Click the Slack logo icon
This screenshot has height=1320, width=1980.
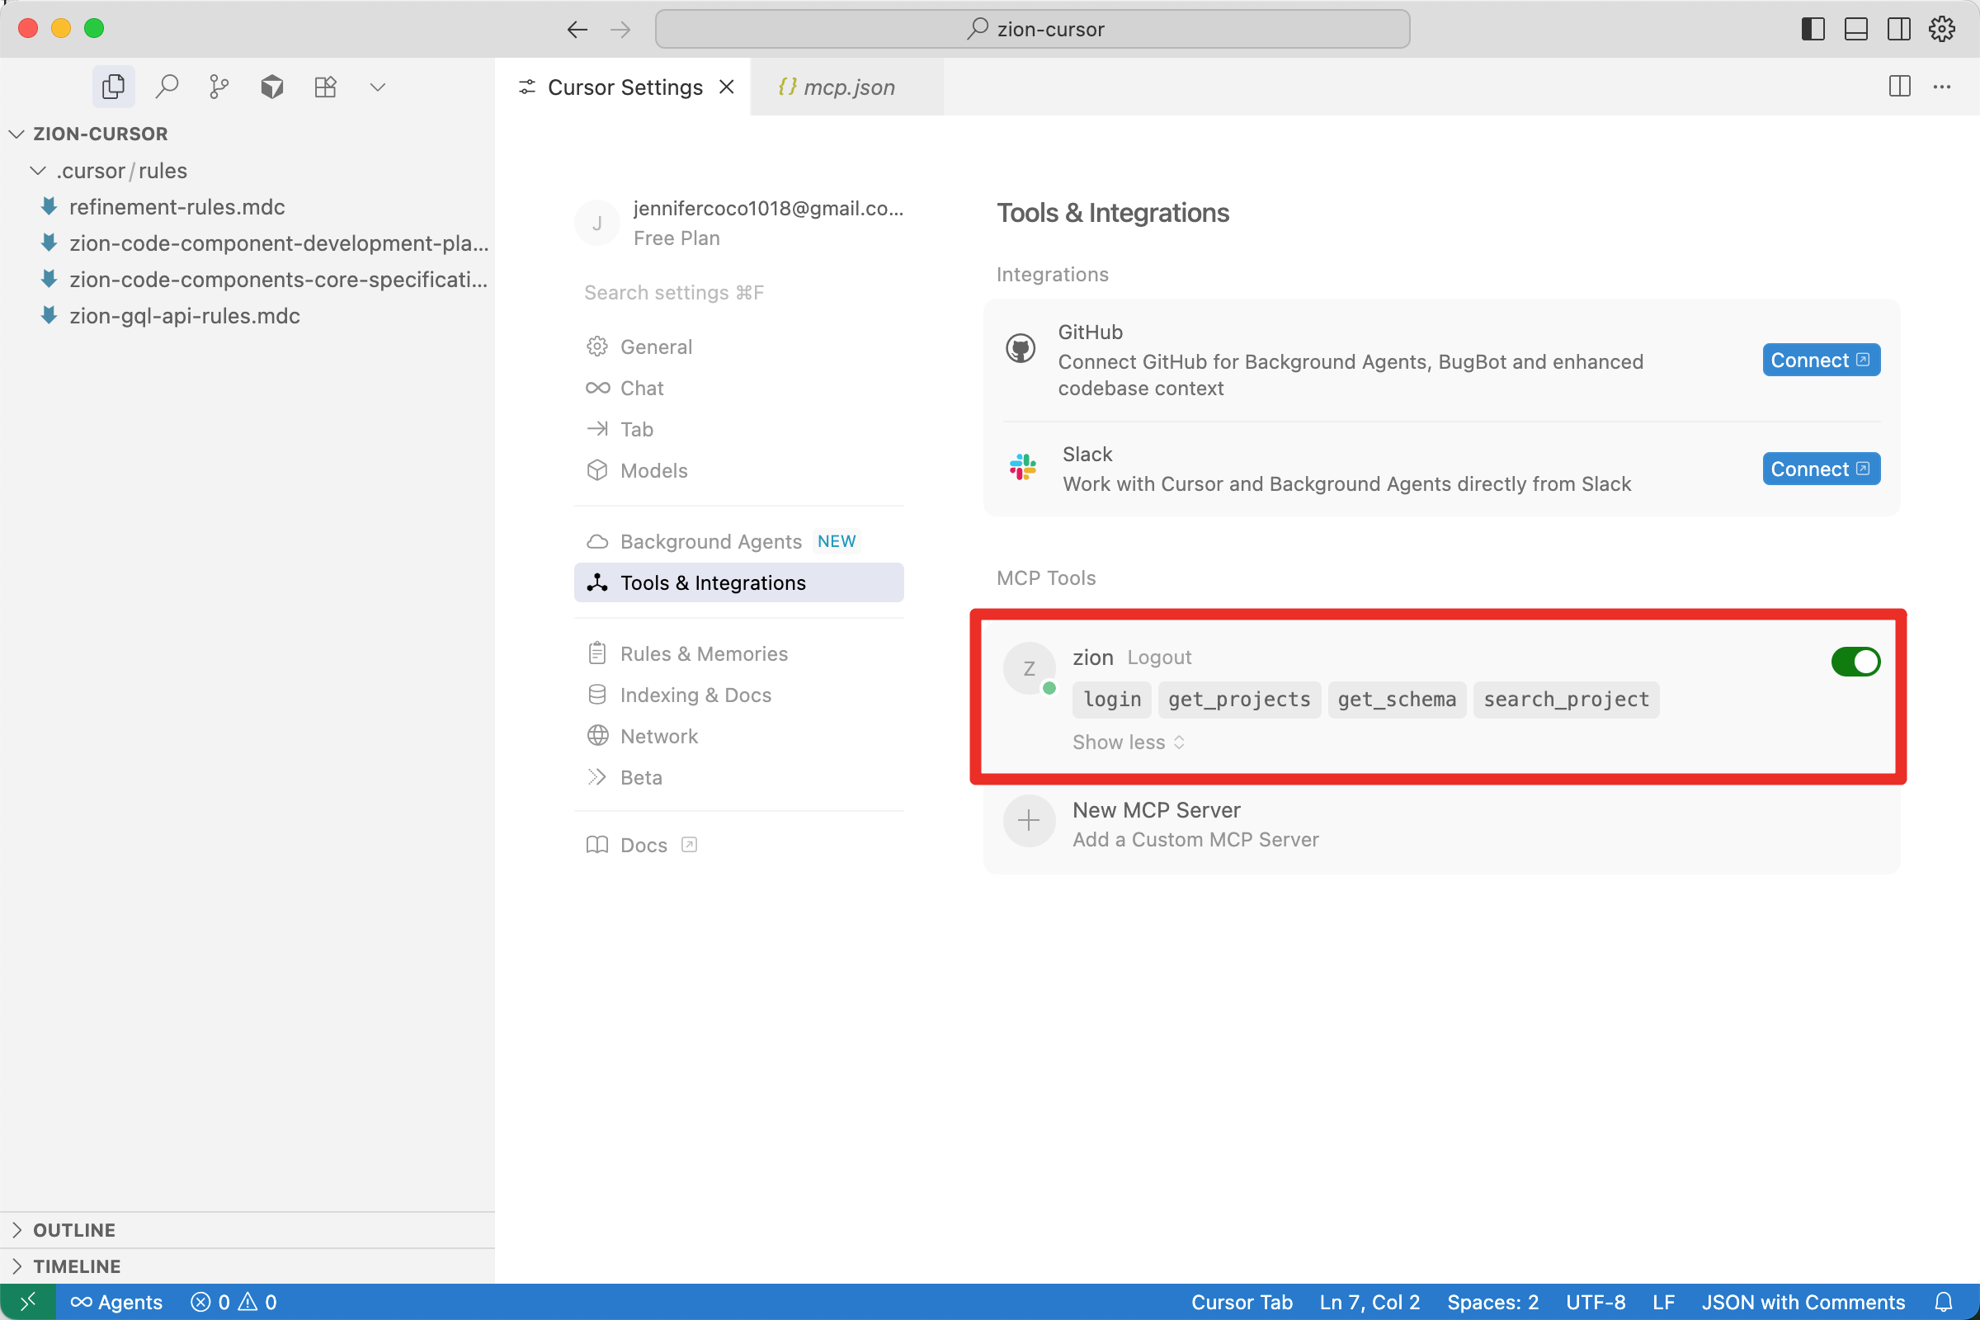coord(1023,466)
